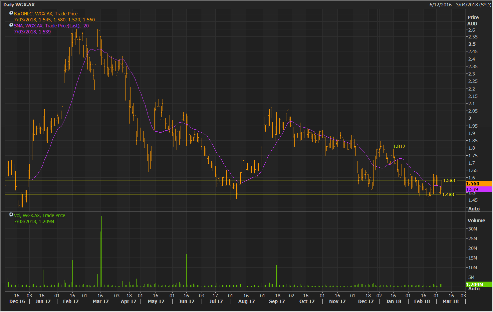Click the Sep 17 month label

point(277,301)
